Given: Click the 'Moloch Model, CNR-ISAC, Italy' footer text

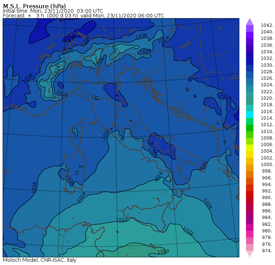Looking at the screenshot, I should pyautogui.click(x=40, y=260).
